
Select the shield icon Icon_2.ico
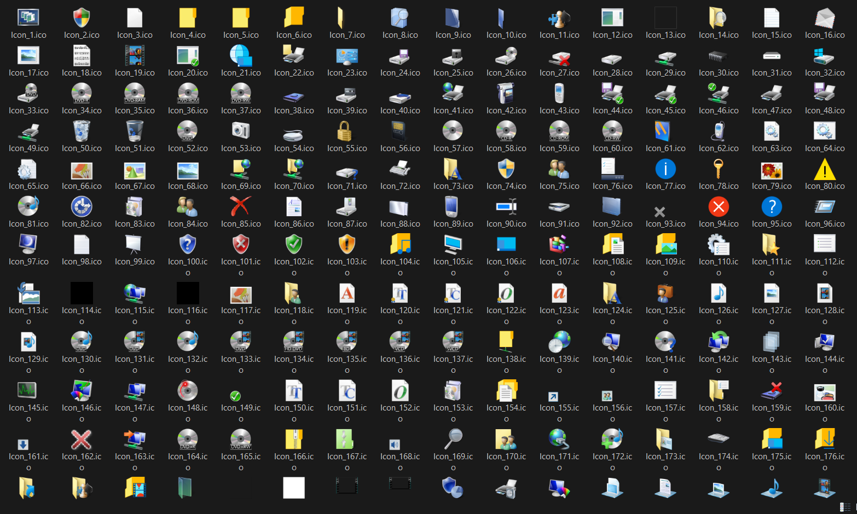pos(82,18)
